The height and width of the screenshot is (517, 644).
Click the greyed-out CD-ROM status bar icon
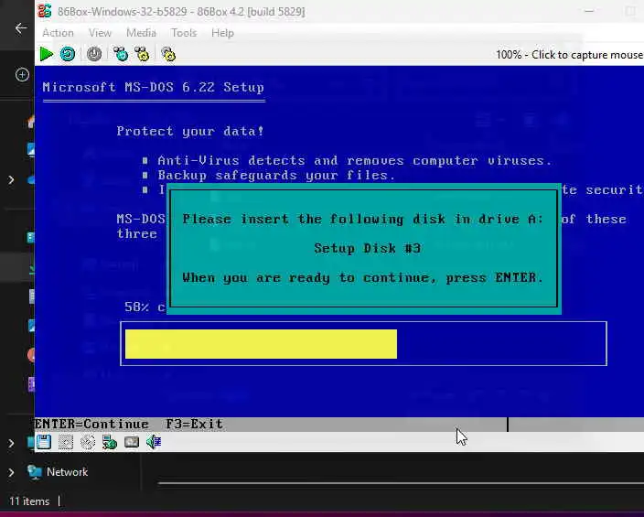coord(88,442)
